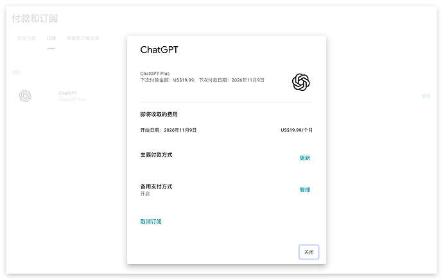Click the 活跃 section label in background
Image resolution: width=443 pixels, height=280 pixels.
[17, 72]
